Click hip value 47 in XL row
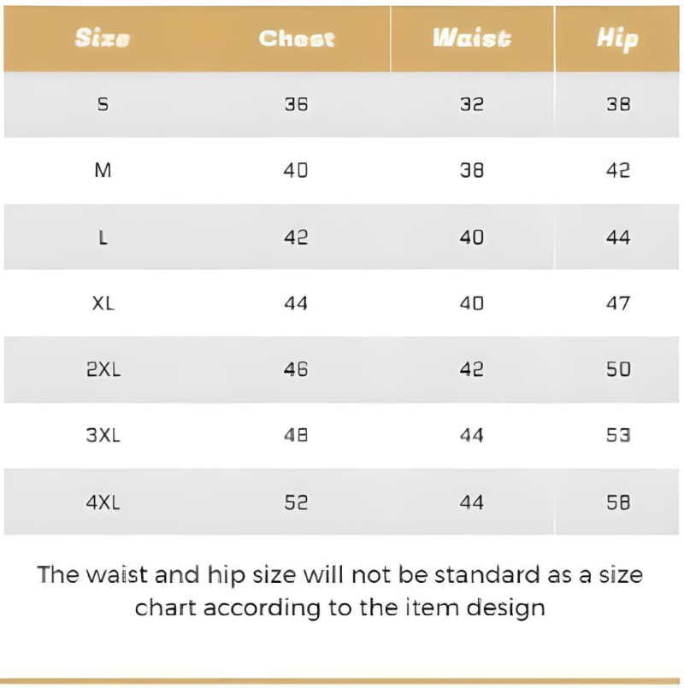Image resolution: width=684 pixels, height=688 pixels. (617, 303)
